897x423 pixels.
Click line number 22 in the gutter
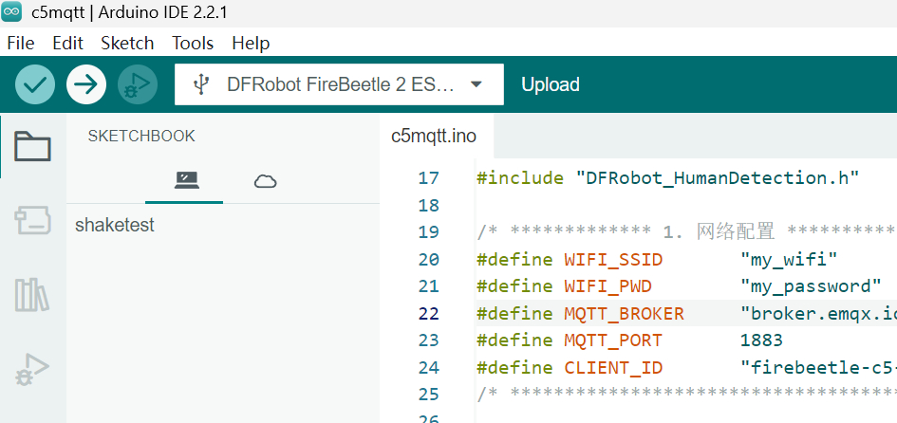(428, 314)
